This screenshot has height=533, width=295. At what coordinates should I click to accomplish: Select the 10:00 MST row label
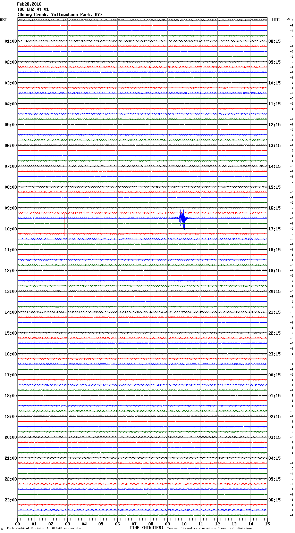[x=10, y=229]
